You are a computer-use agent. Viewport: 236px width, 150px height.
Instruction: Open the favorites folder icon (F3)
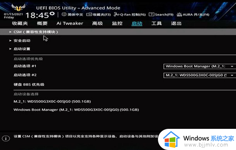(x=89, y=14)
